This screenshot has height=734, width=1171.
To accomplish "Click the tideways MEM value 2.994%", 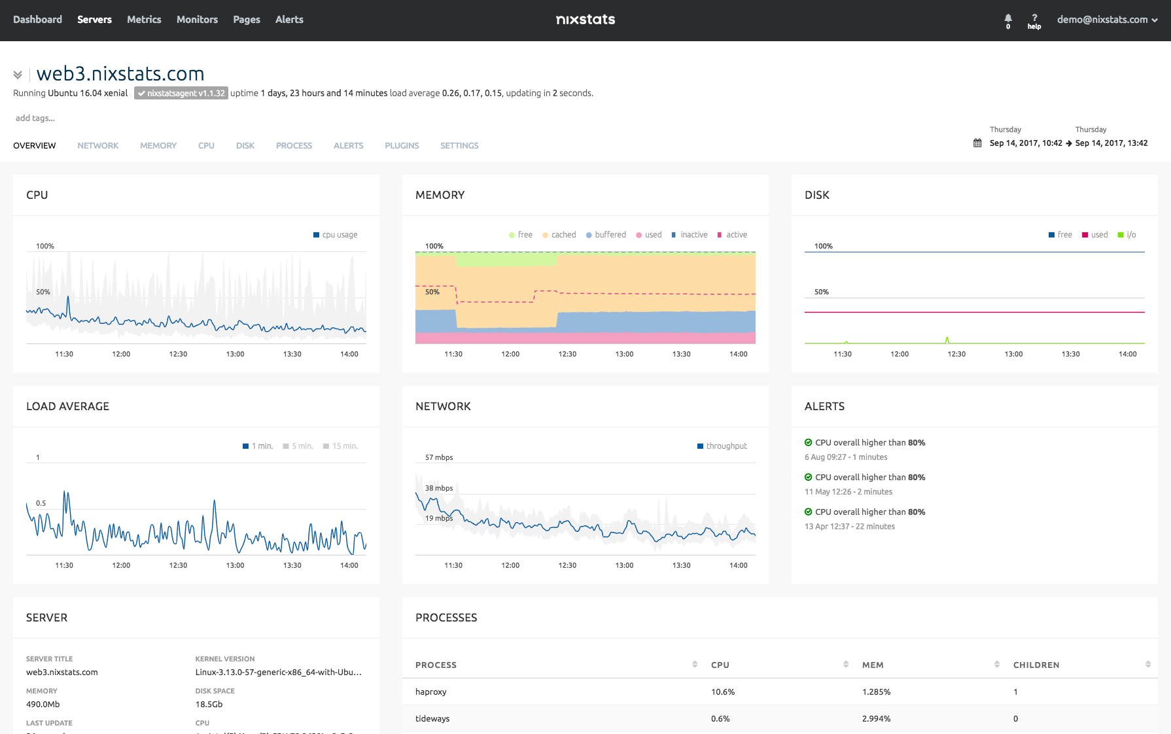I will coord(876,718).
